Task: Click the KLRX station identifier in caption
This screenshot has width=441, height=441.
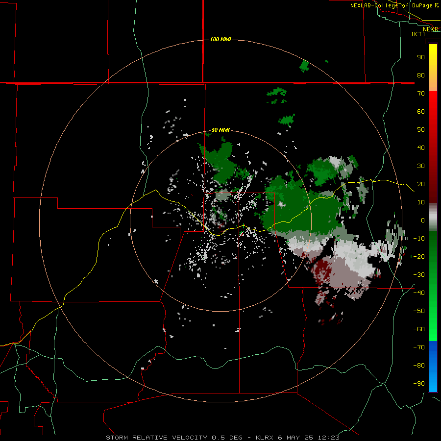Action: tap(265, 438)
